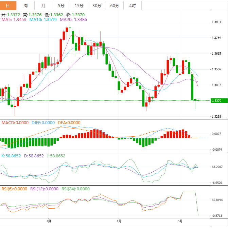Select the 日 (daily) timeframe tab

coord(8,5)
